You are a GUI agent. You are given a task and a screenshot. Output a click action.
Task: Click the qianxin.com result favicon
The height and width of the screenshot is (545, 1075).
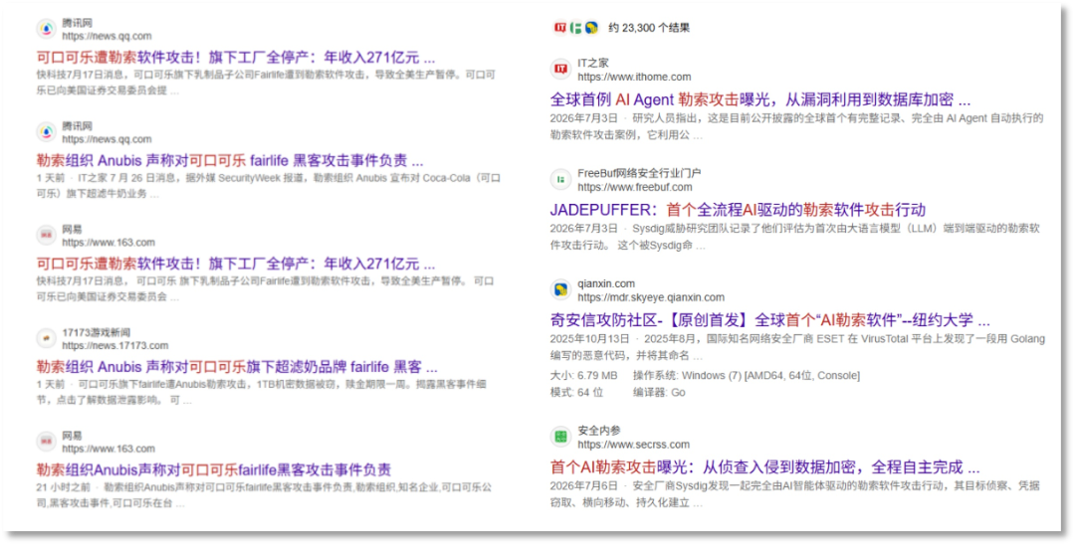tap(561, 289)
